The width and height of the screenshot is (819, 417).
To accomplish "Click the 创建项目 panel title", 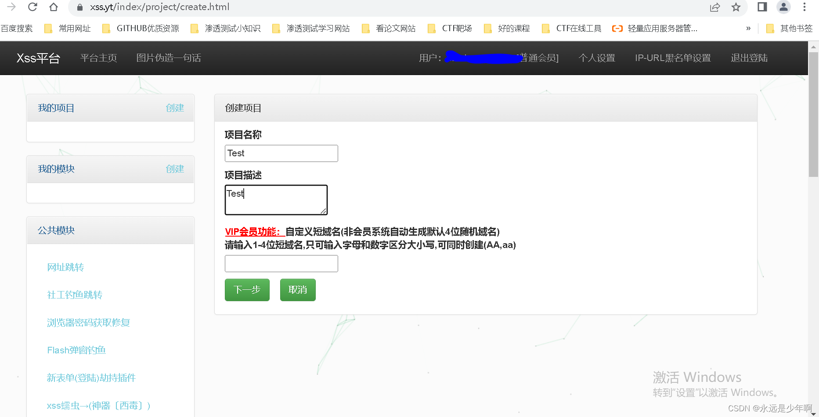I will (x=243, y=108).
